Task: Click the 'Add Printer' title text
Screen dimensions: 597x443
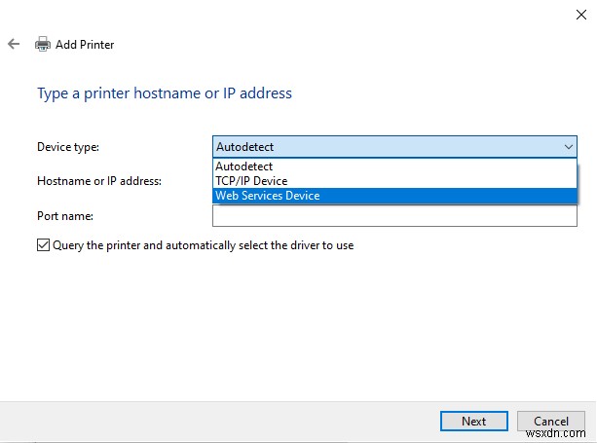Action: (x=85, y=45)
